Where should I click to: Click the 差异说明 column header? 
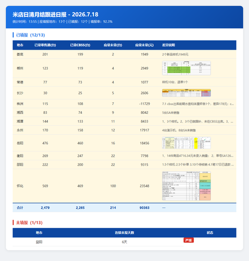coord(168,45)
